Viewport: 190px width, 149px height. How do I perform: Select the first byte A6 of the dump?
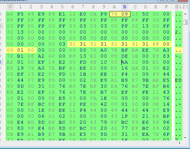tap(10, 14)
